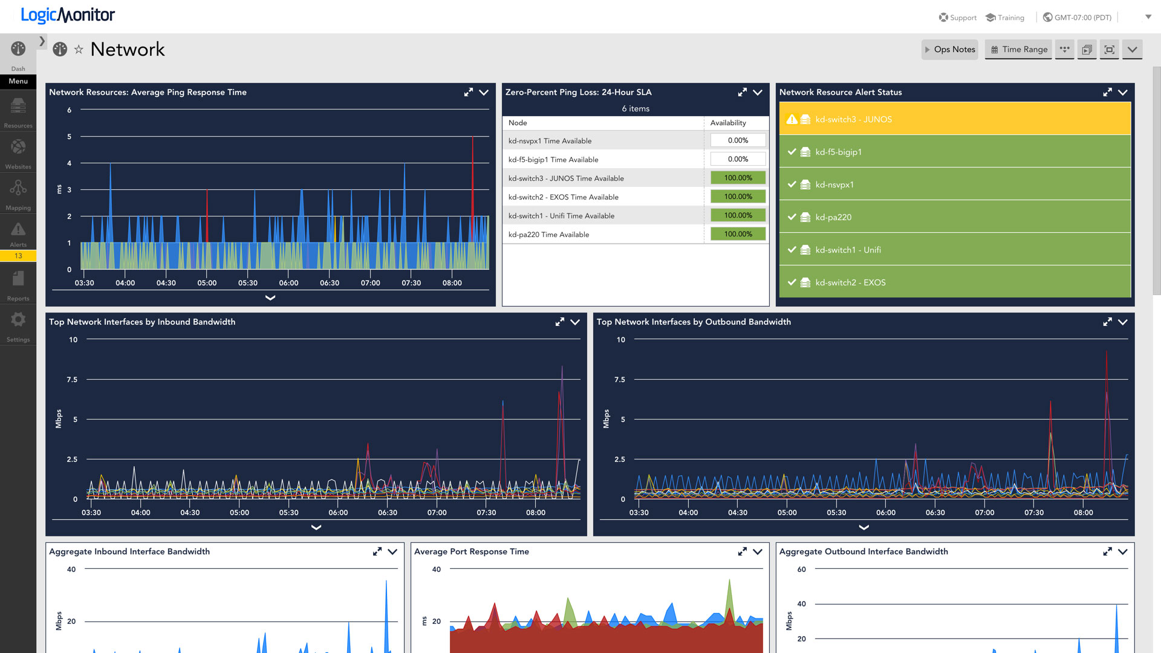Expand the collapsed sidebar arrow
This screenshot has height=653, width=1161.
click(42, 41)
